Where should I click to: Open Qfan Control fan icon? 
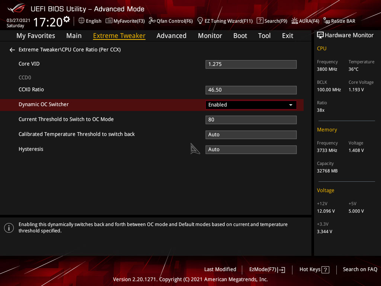[152, 21]
